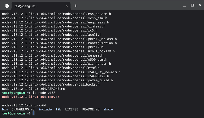Click the lib directory name

[x=58, y=109]
